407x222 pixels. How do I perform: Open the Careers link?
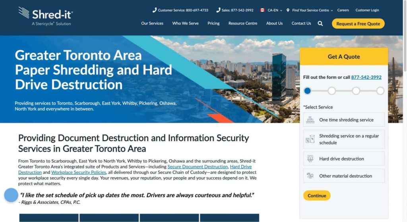pos(343,10)
